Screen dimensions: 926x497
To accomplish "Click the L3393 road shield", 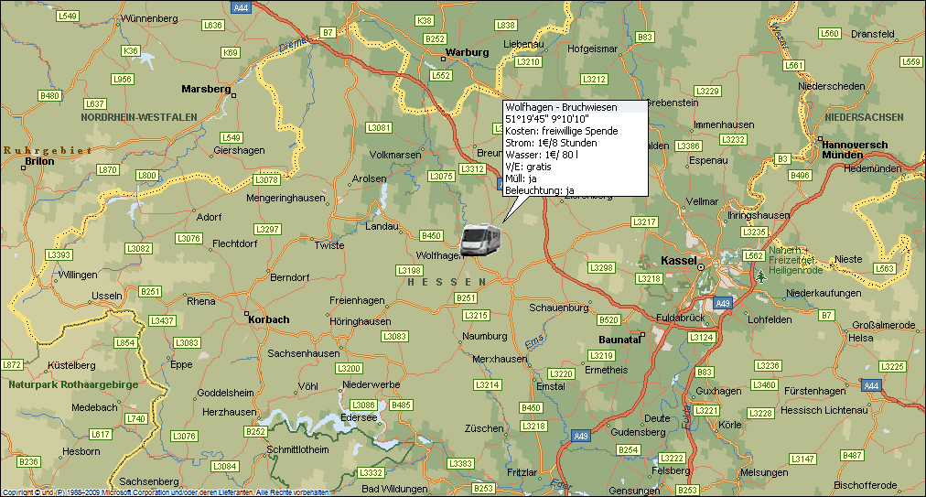I will (x=59, y=255).
